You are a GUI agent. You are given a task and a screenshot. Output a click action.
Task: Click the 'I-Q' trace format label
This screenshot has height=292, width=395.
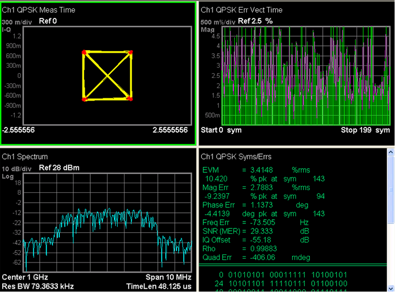pos(6,29)
